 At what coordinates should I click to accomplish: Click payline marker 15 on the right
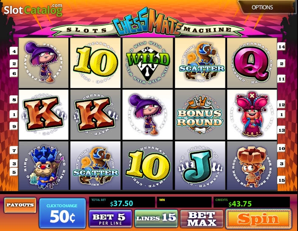pyautogui.click(x=281, y=180)
